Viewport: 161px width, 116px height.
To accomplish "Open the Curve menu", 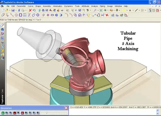I will point(31,6).
